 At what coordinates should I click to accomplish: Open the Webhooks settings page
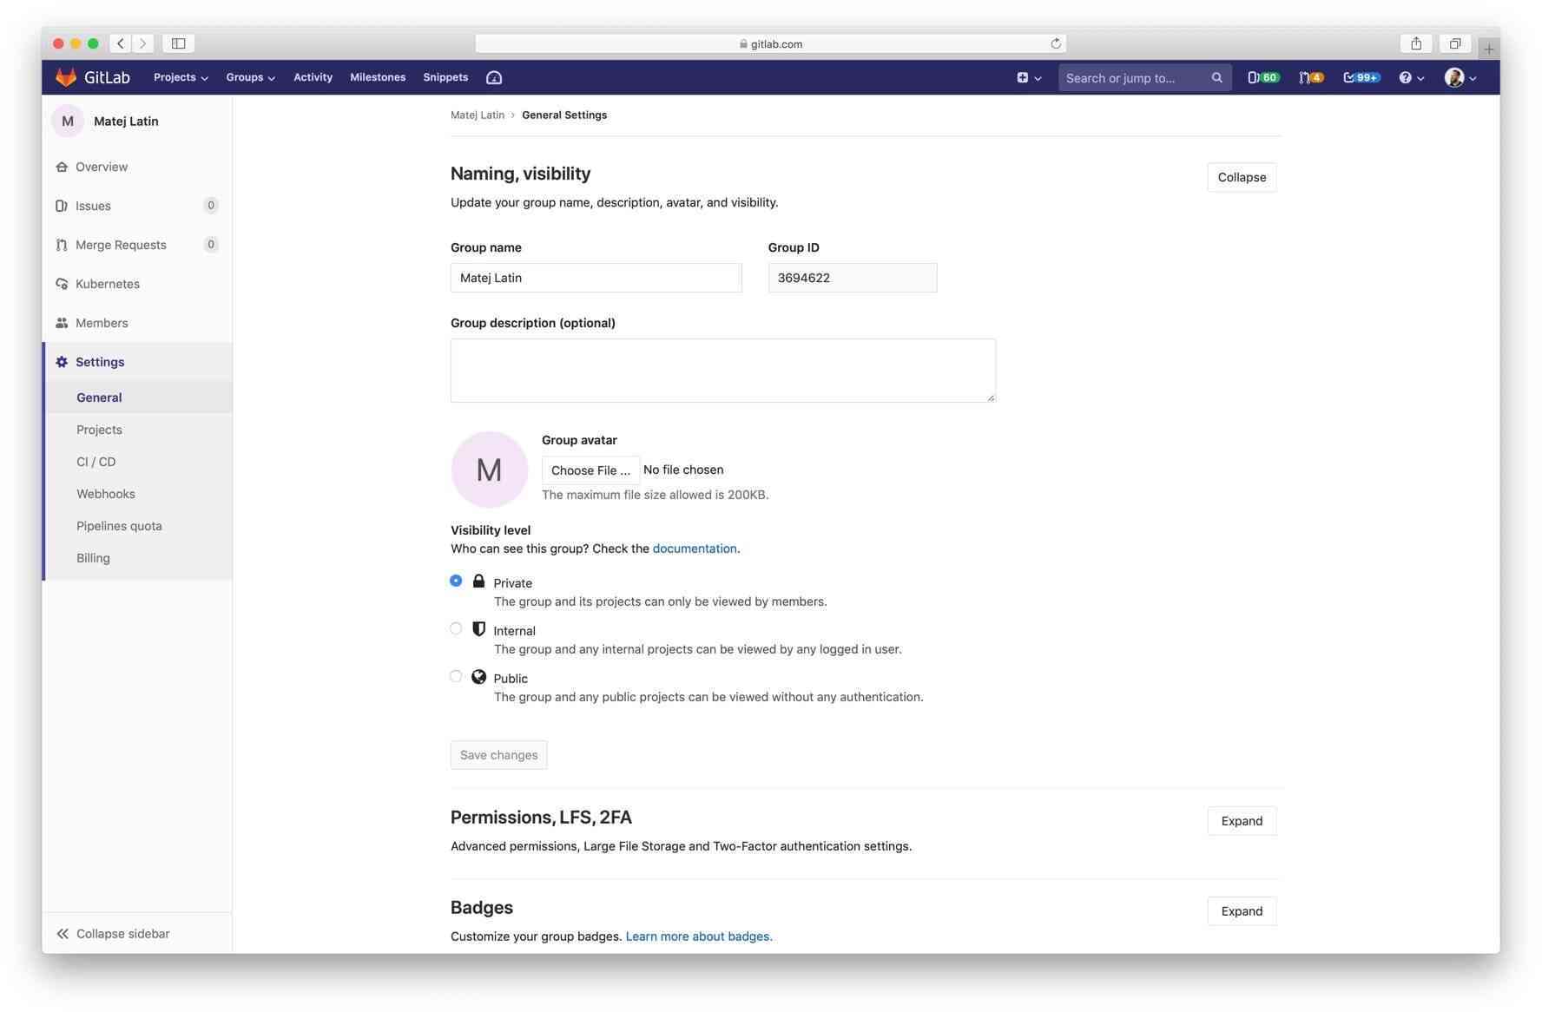click(105, 494)
